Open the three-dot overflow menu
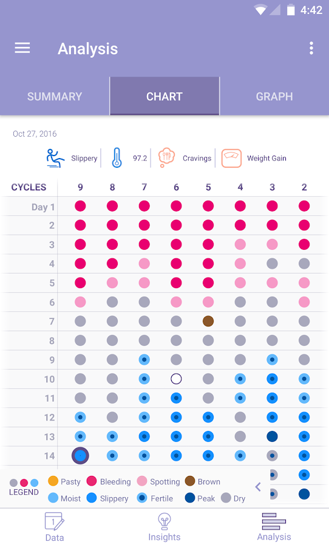This screenshot has height=547, width=329. point(311,48)
